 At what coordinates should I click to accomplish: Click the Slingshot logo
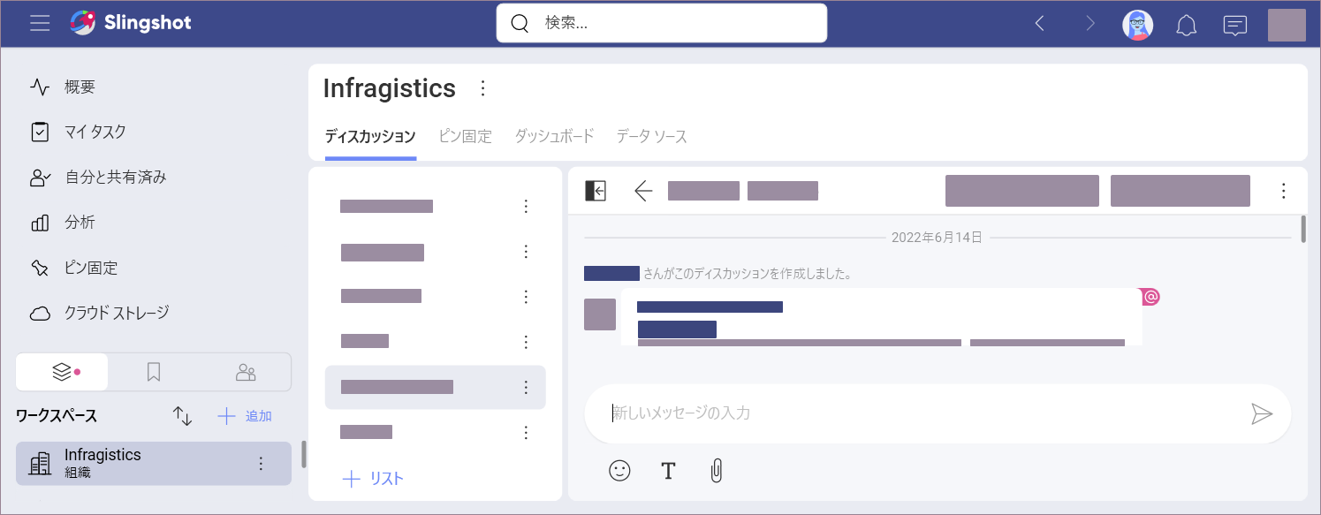[x=131, y=23]
